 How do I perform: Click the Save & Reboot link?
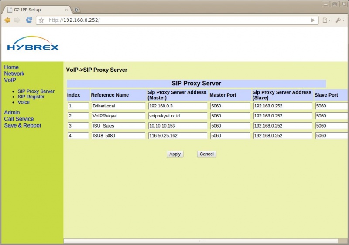coord(22,125)
